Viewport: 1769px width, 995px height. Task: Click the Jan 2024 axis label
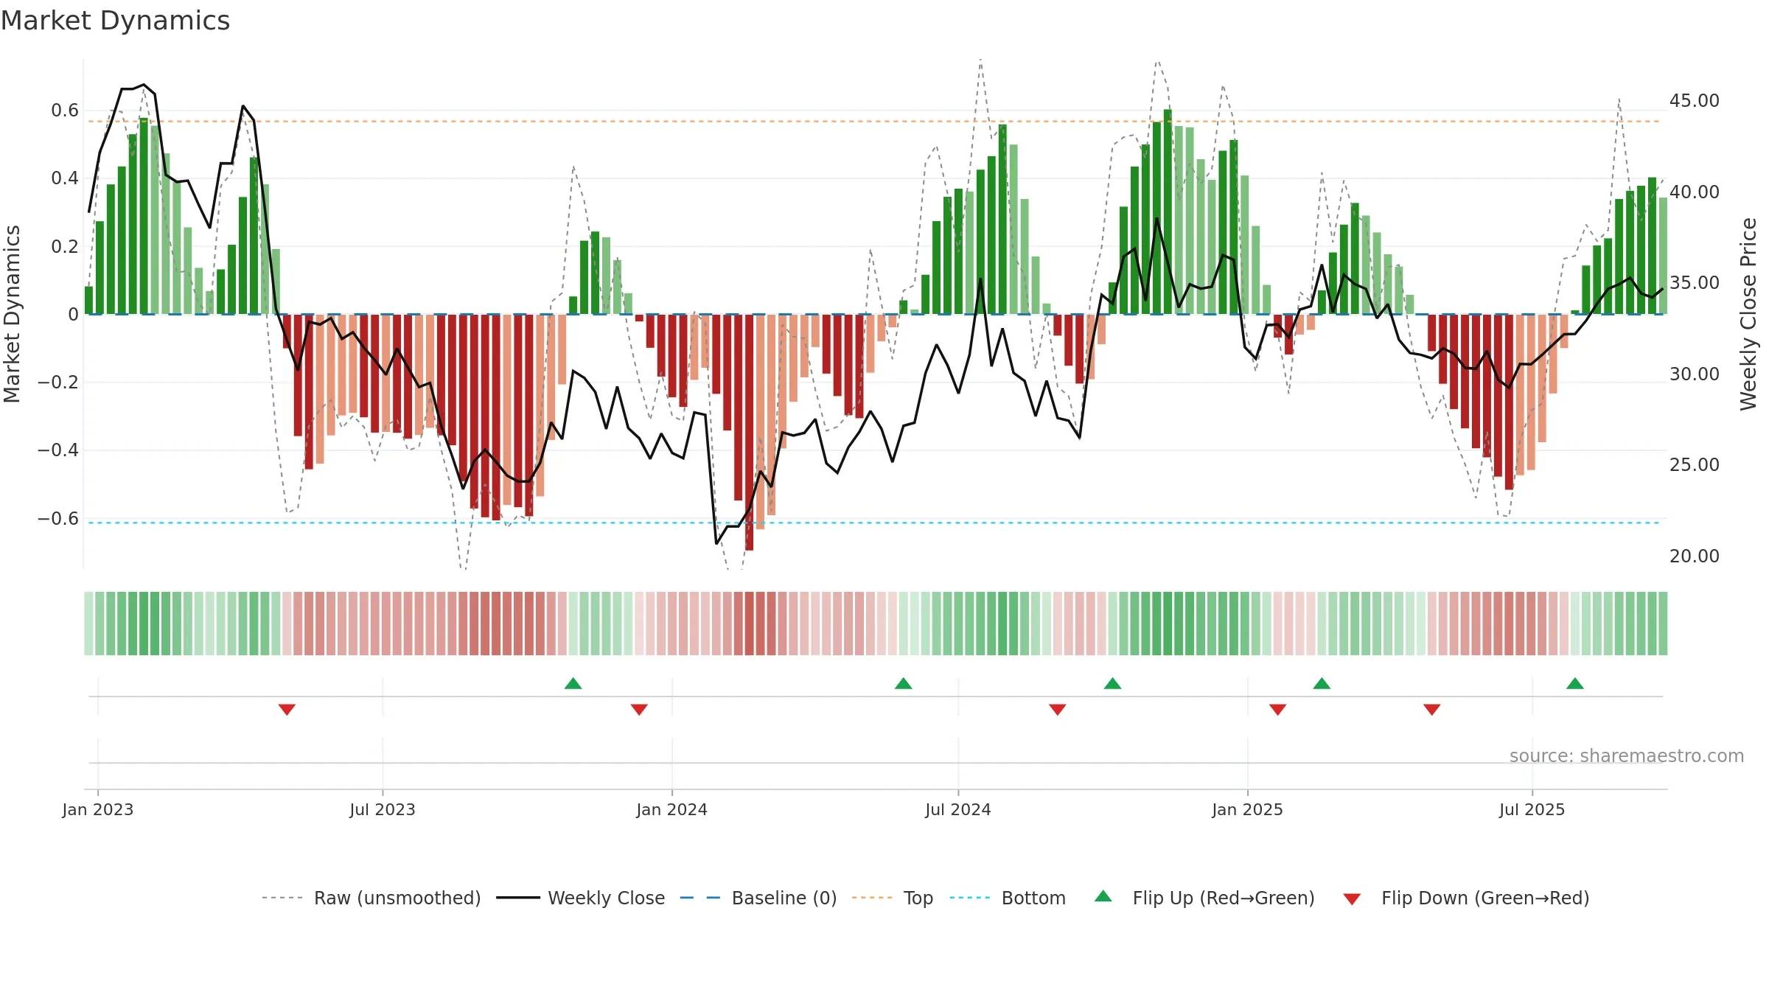(x=672, y=809)
